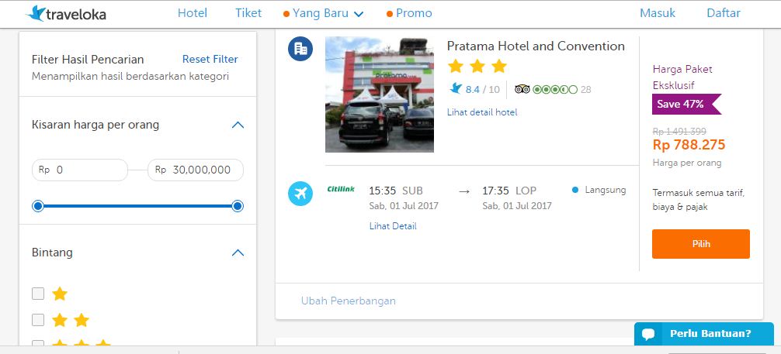Click the chat bubble help icon
This screenshot has width=781, height=354.
(648, 334)
